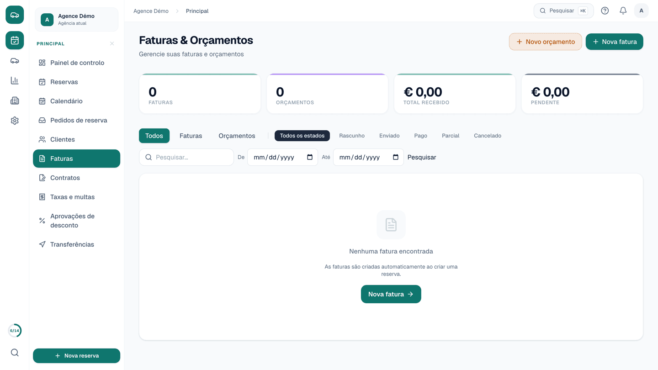Open Reservas in the sidebar

tap(76, 82)
